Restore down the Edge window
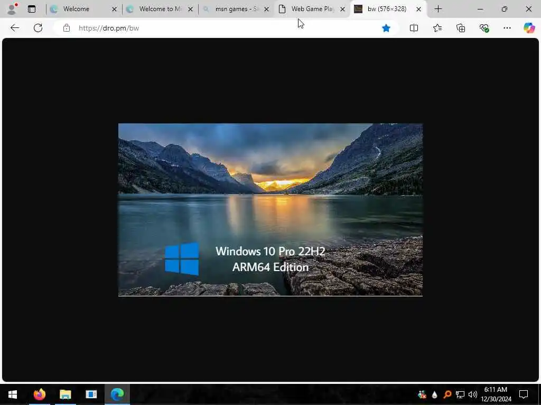Screen dimensions: 541x405 pos(505,9)
